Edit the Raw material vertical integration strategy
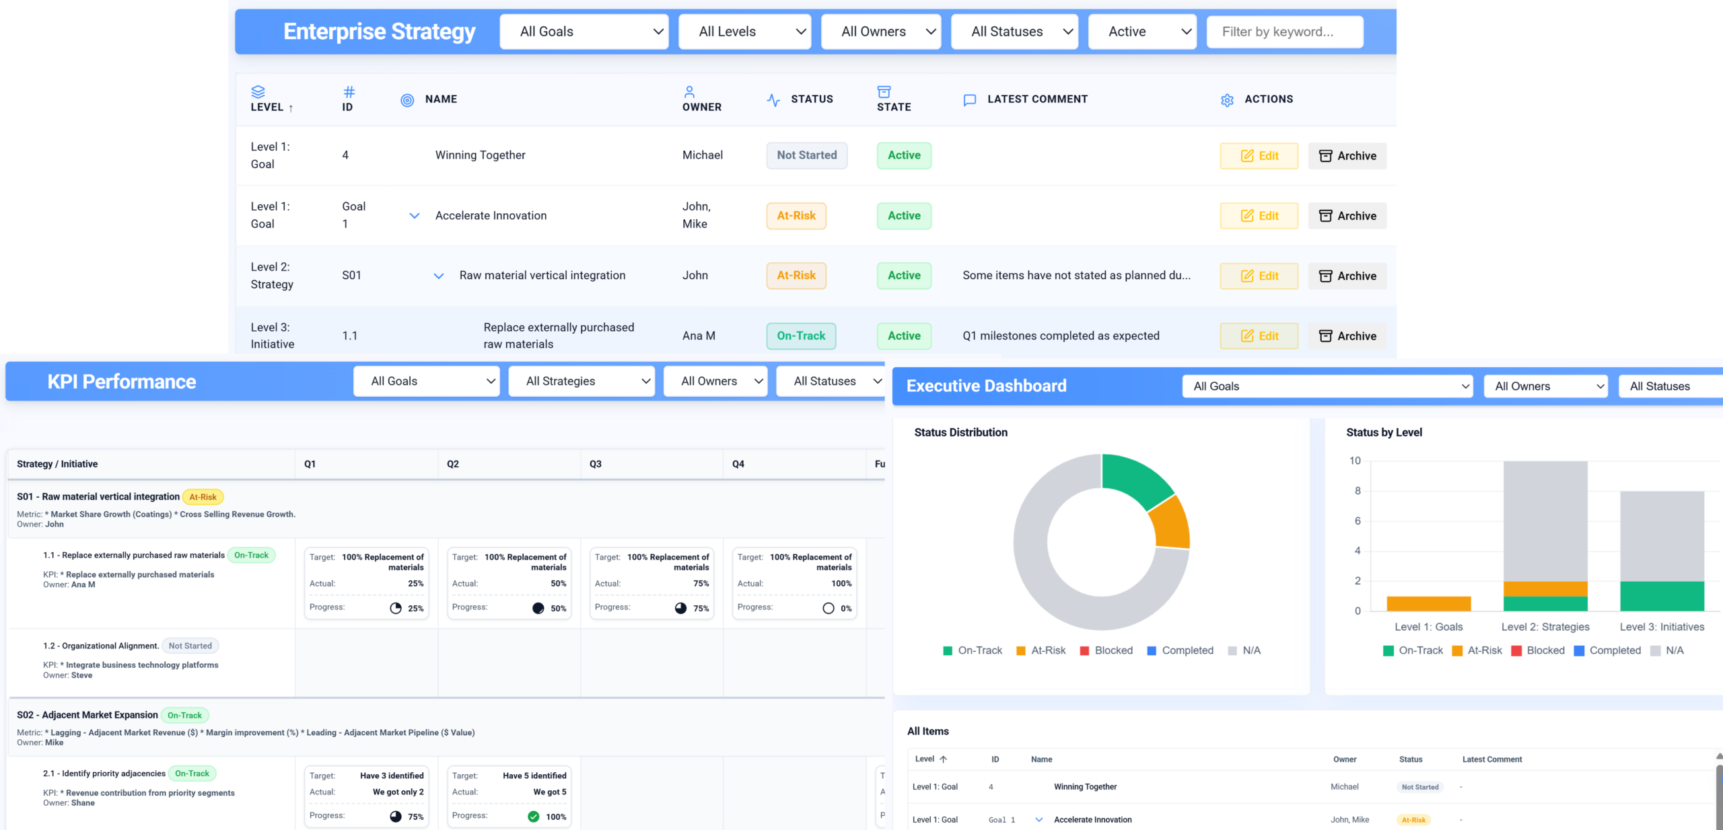Image resolution: width=1723 pixels, height=830 pixels. [x=1259, y=276]
